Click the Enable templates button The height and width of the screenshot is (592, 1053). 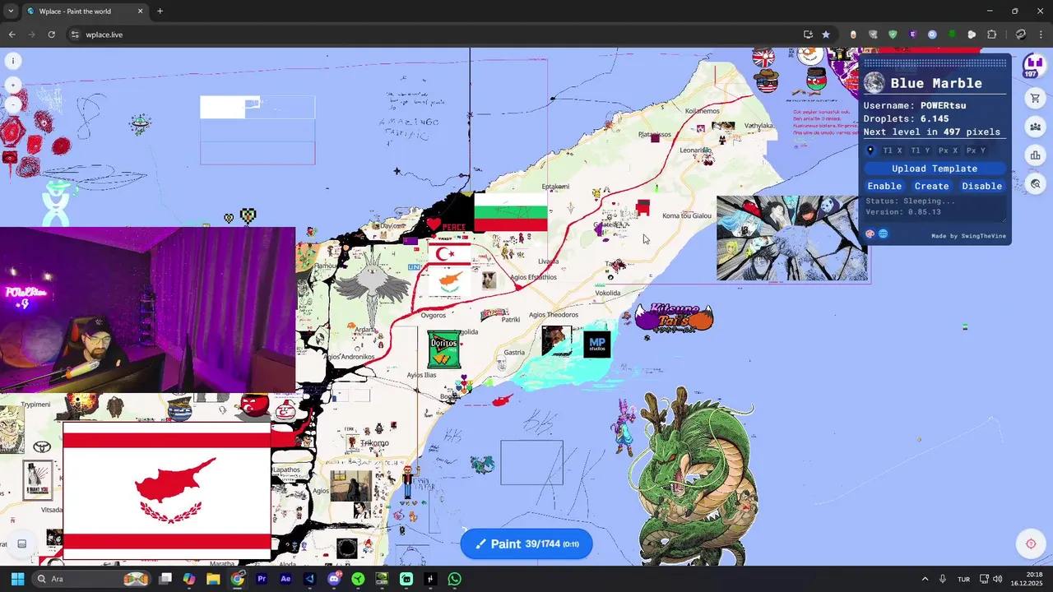click(884, 186)
